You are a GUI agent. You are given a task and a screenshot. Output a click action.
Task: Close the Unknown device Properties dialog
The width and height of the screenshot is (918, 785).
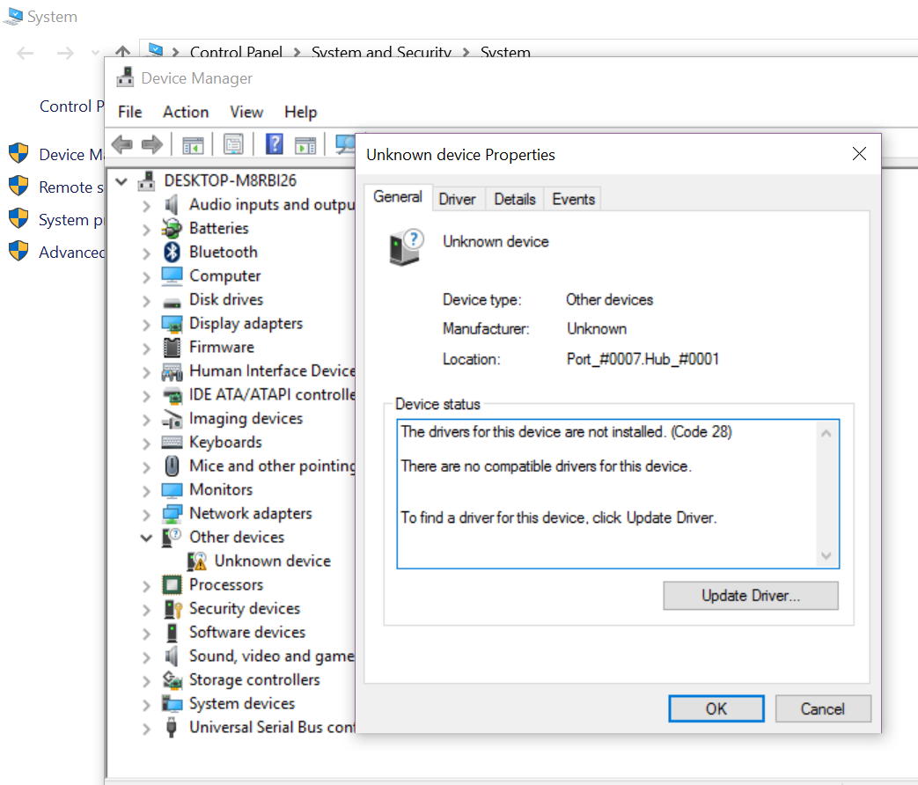coord(859,154)
